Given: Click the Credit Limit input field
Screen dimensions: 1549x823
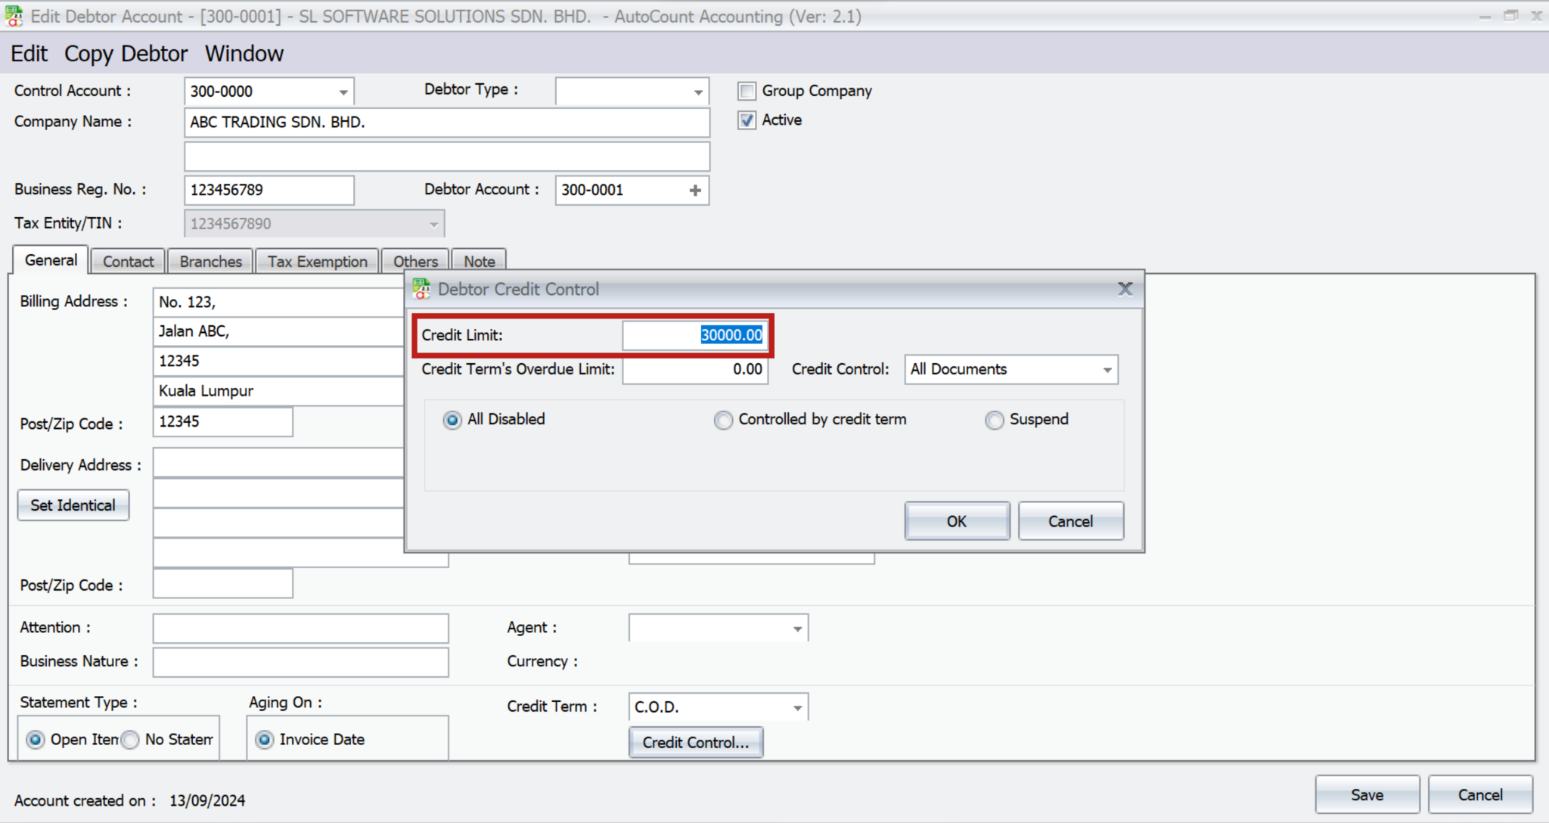Looking at the screenshot, I should pyautogui.click(x=695, y=335).
